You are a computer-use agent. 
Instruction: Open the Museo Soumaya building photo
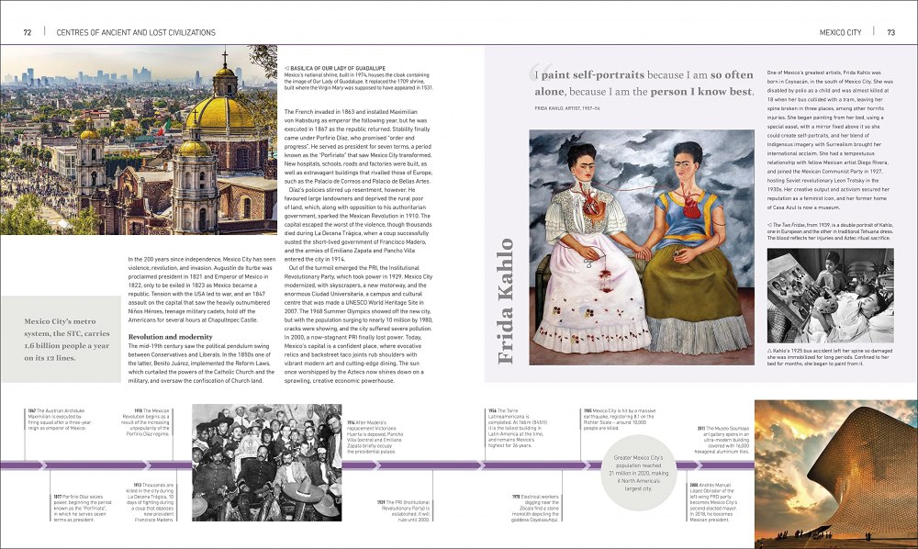(x=836, y=474)
